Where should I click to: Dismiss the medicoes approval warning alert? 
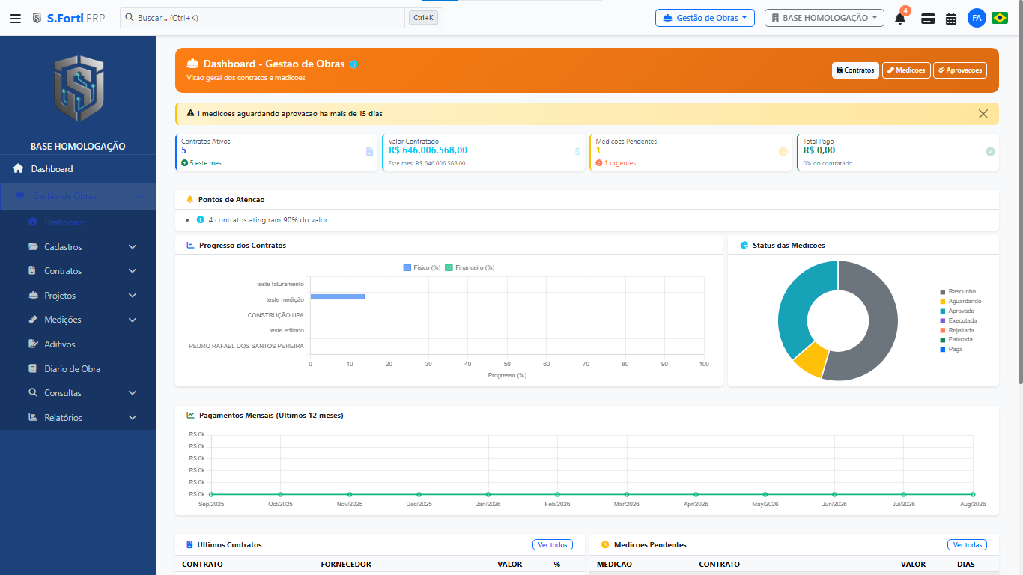pyautogui.click(x=983, y=114)
